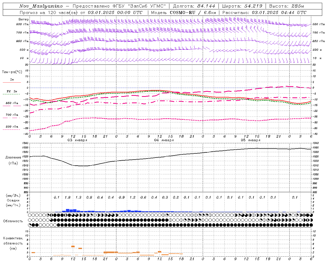Click the '(км)' unit under convective cloudiness
The image size is (326, 261).
13,248
